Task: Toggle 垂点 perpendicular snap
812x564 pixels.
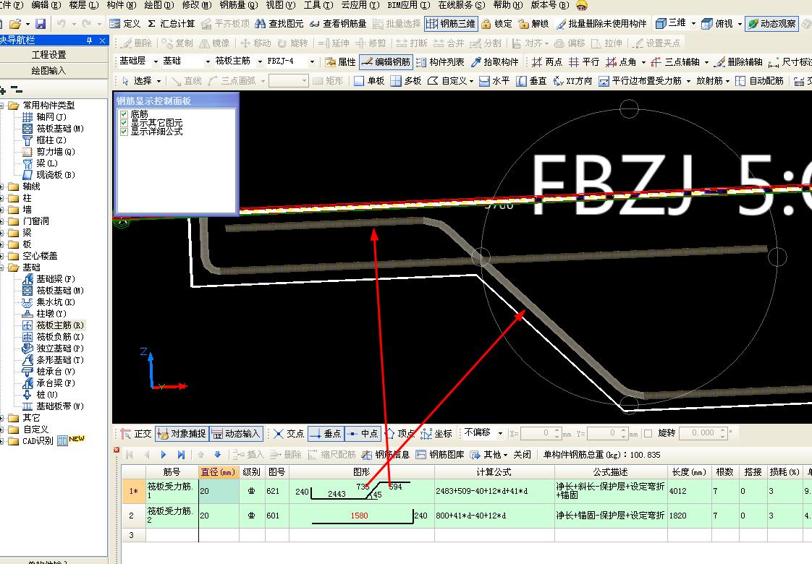Action: coord(326,433)
